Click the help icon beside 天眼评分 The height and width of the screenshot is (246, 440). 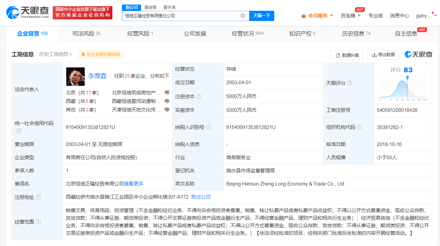(x=350, y=83)
